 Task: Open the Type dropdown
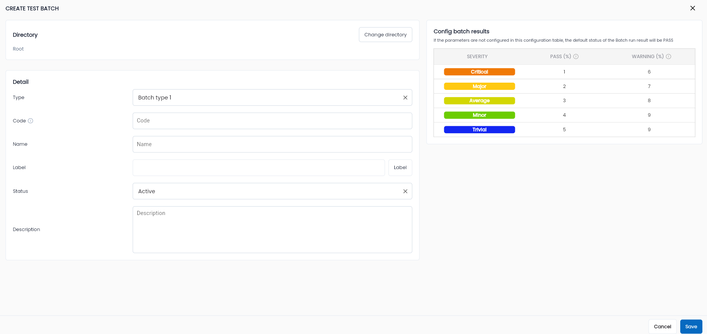point(272,98)
